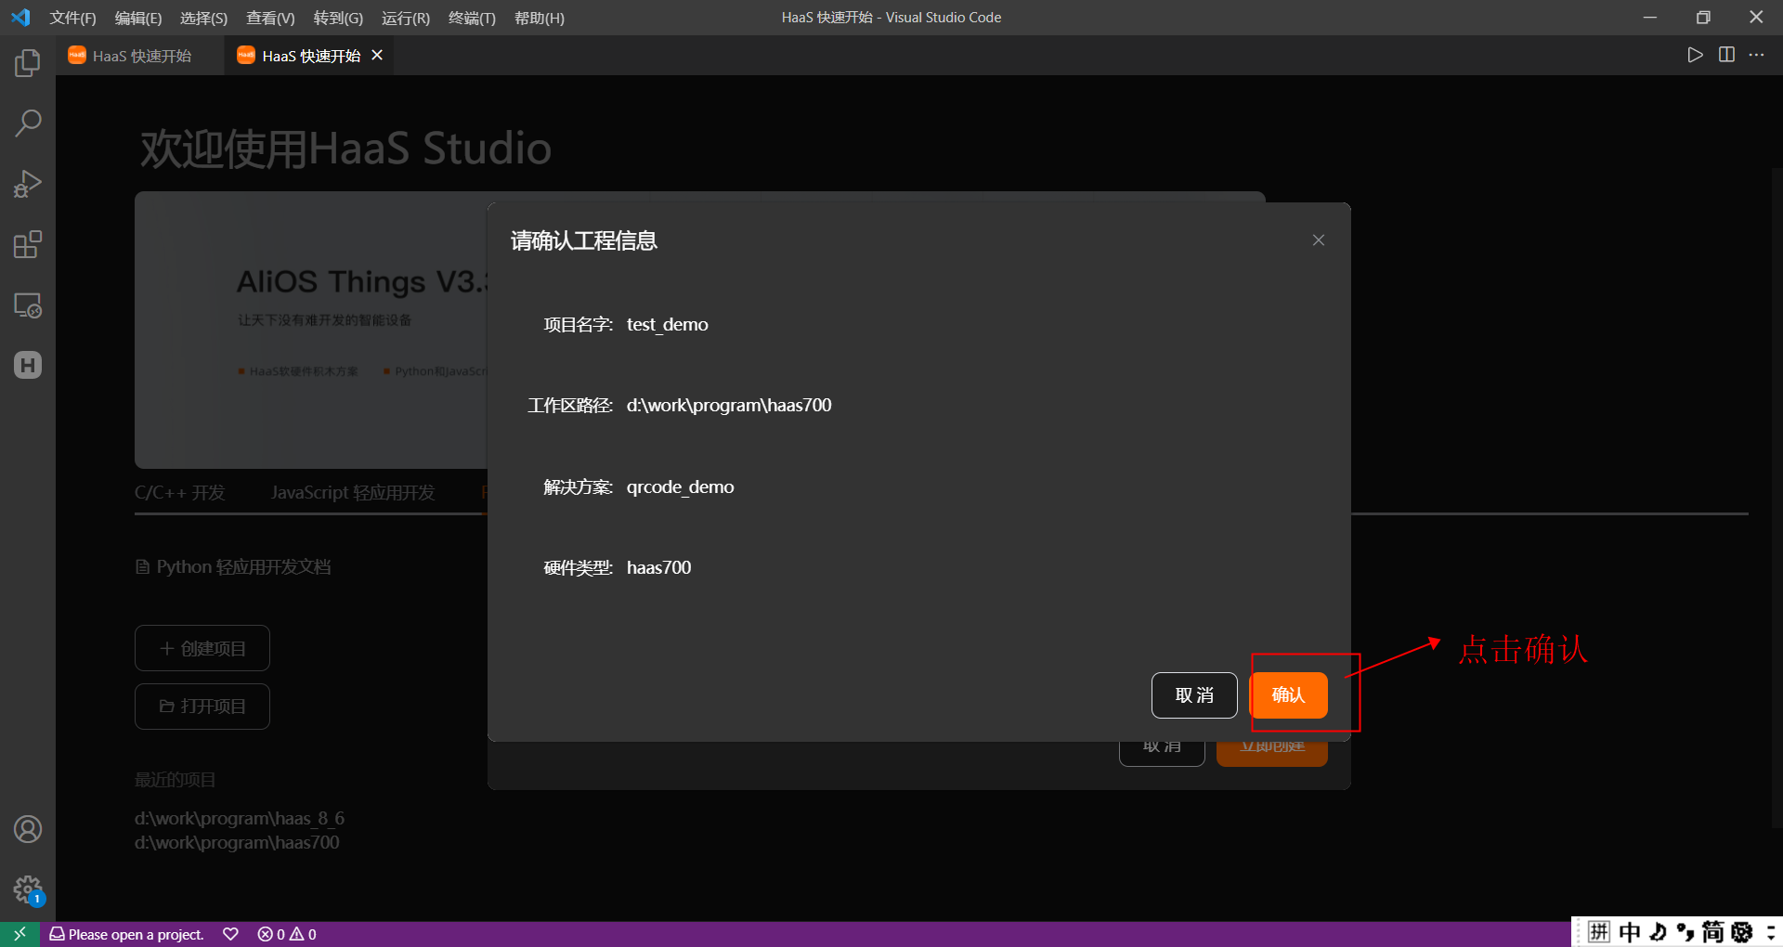This screenshot has width=1783, height=947.
Task: Split the editor to the right
Action: coord(1726,55)
